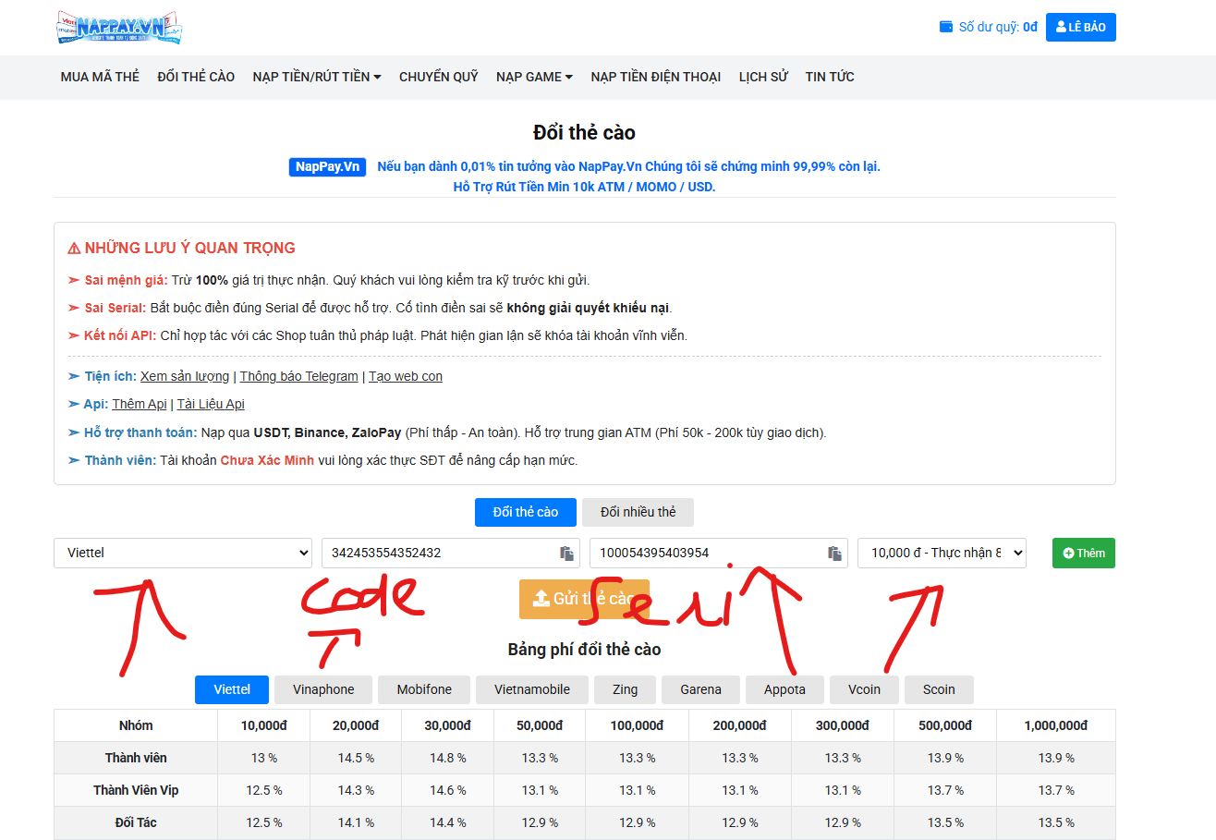Click the green Thêm button
Screen dimensions: 1216x840
click(x=1083, y=553)
